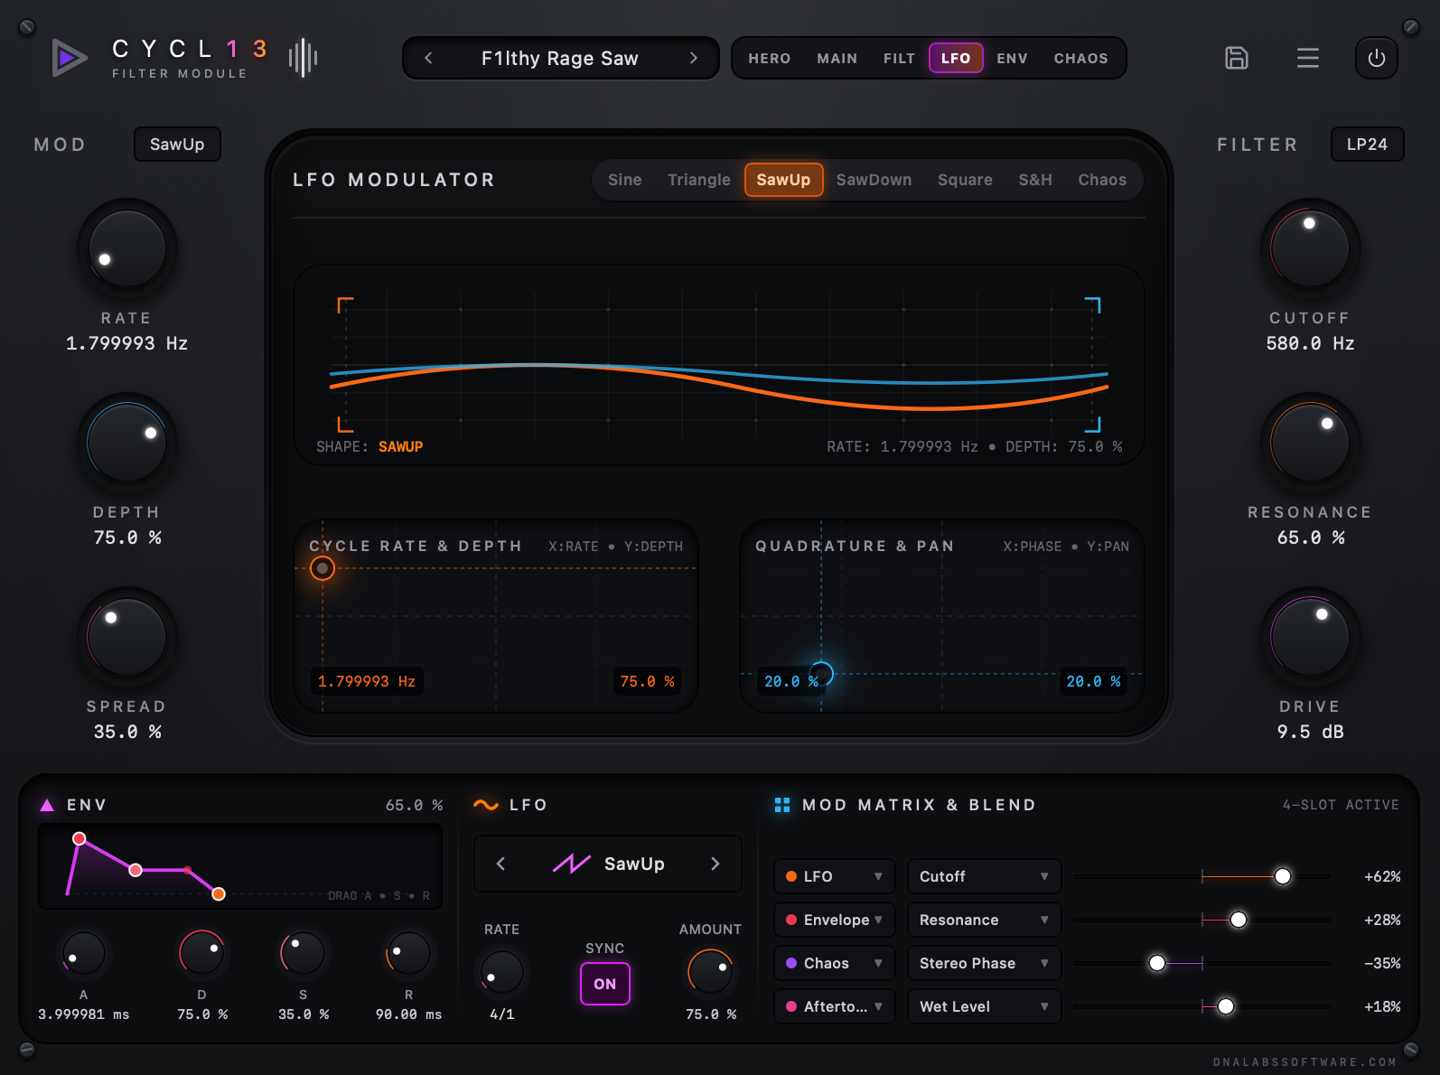Go to next preset with right chevron

click(694, 58)
